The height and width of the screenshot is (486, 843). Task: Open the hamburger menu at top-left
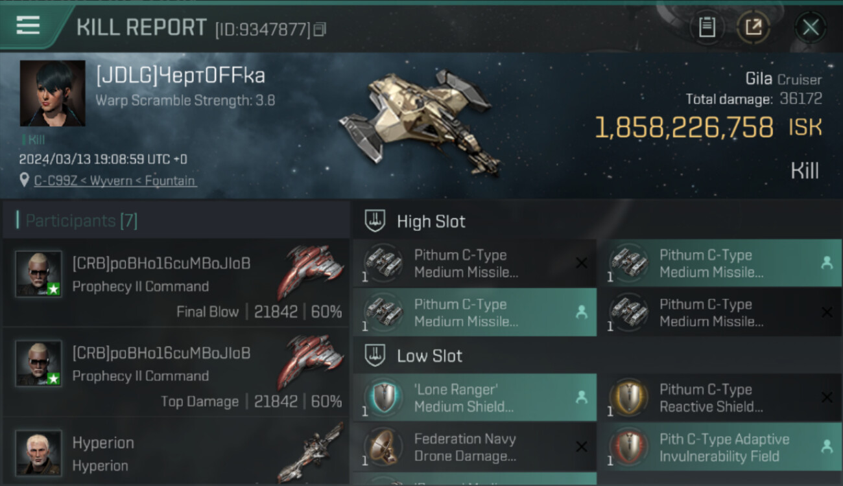coord(28,26)
